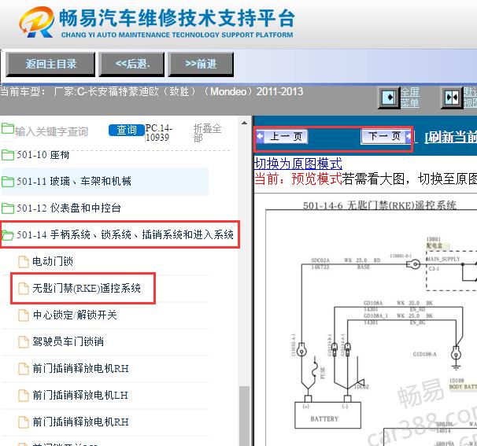Open the last 前门插销释放电机RH document
The image size is (477, 446).
(x=80, y=422)
